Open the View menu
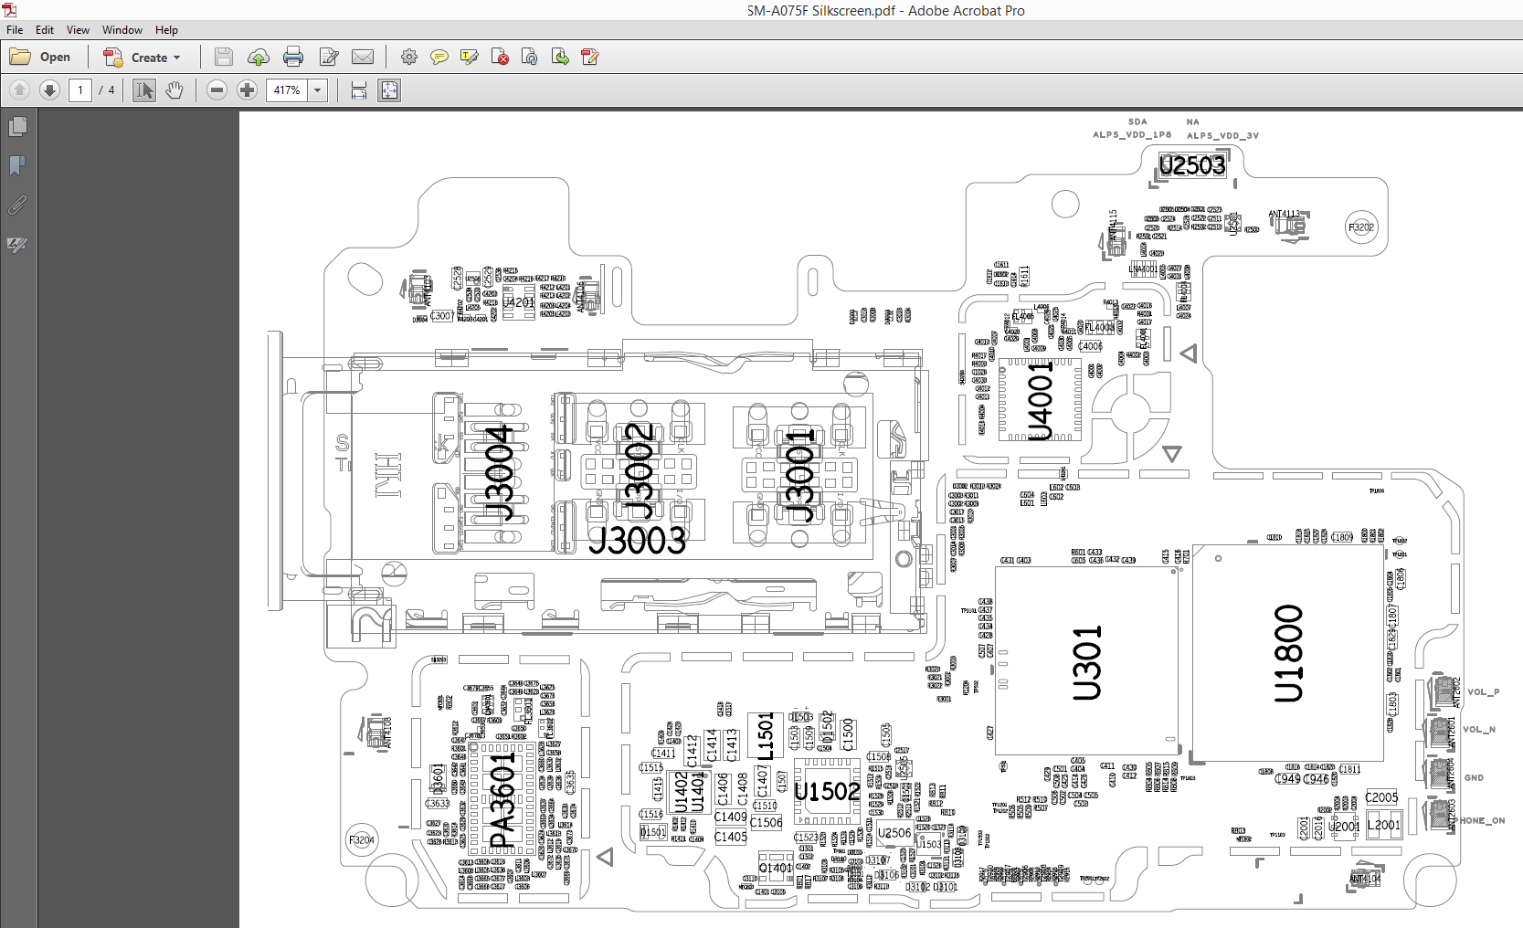 (78, 30)
